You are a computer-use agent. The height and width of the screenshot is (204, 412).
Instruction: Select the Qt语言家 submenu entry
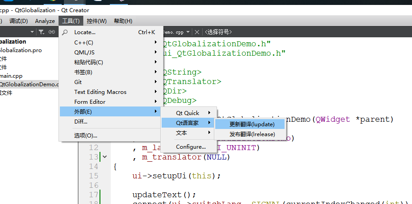(188, 123)
